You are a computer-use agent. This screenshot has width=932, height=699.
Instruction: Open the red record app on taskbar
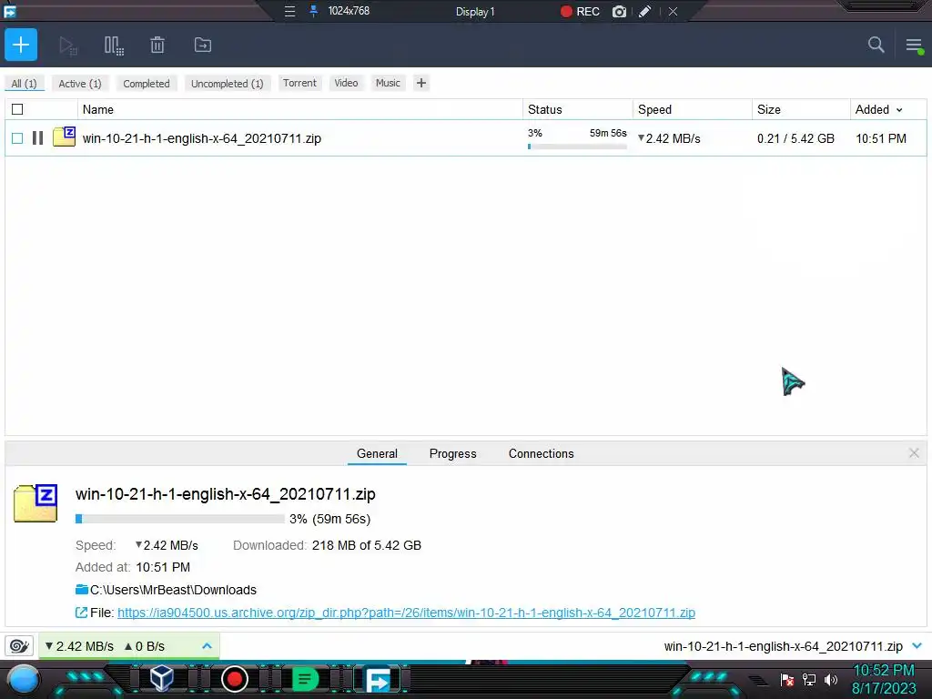coord(234,679)
